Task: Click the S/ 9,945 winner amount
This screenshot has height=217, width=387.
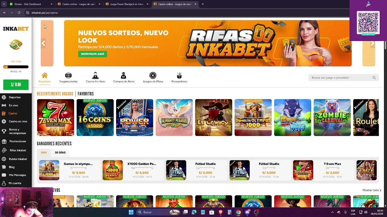Action: (x=78, y=173)
